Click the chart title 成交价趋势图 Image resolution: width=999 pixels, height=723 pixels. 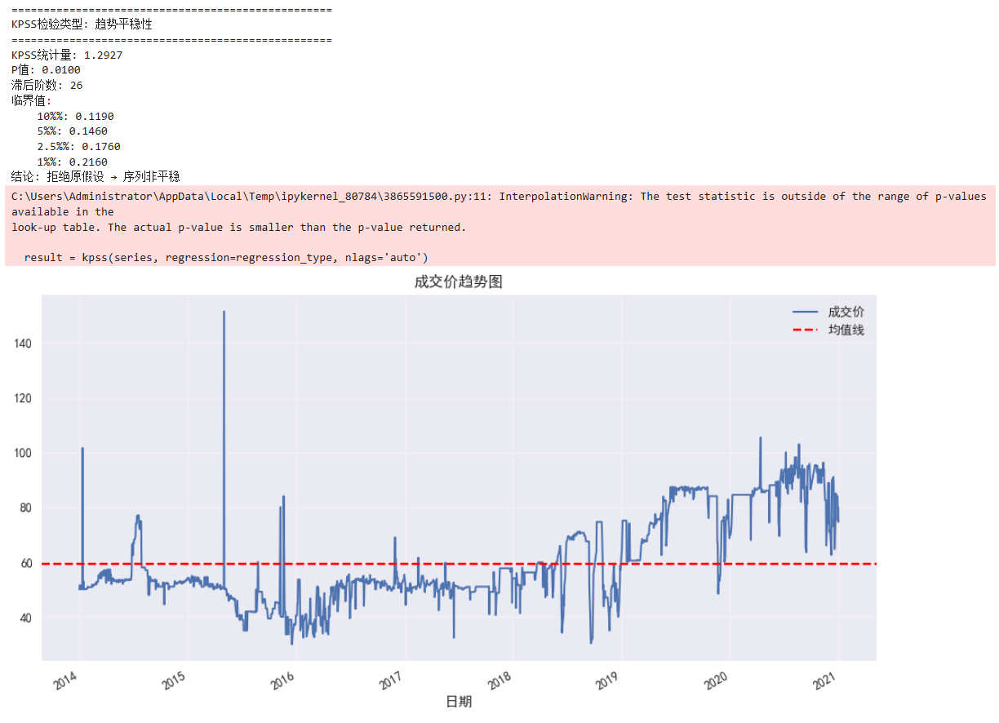click(x=458, y=282)
